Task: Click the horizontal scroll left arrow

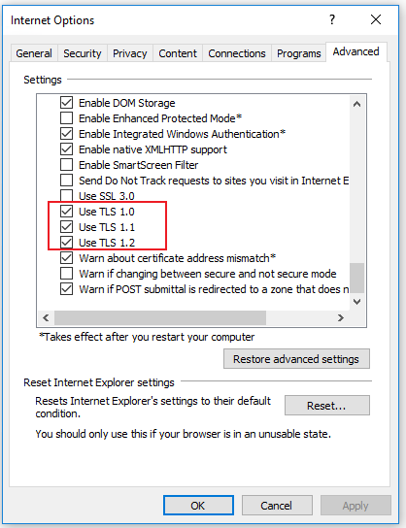Action: click(x=47, y=317)
